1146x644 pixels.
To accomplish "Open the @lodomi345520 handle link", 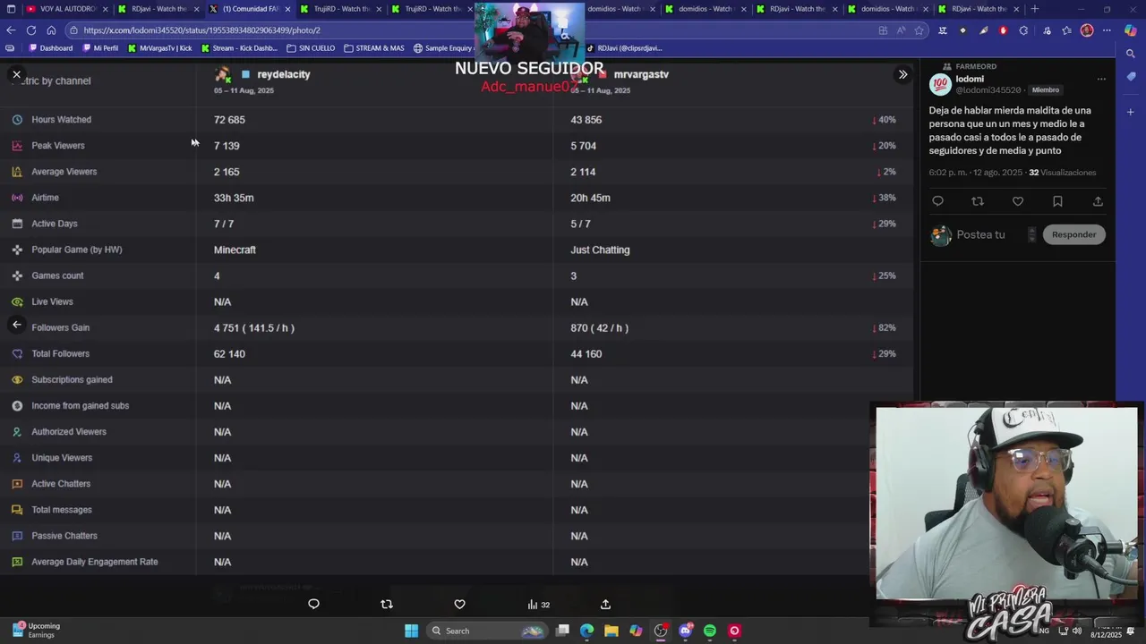I will (988, 90).
